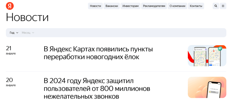Open search with the magnifier icon
The image size is (232, 105).
216,6
